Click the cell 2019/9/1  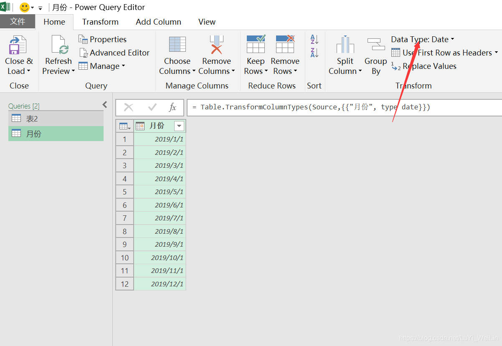(x=160, y=244)
